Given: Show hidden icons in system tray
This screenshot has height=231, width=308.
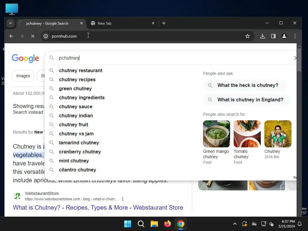Looking at the screenshot, I should click(235, 224).
